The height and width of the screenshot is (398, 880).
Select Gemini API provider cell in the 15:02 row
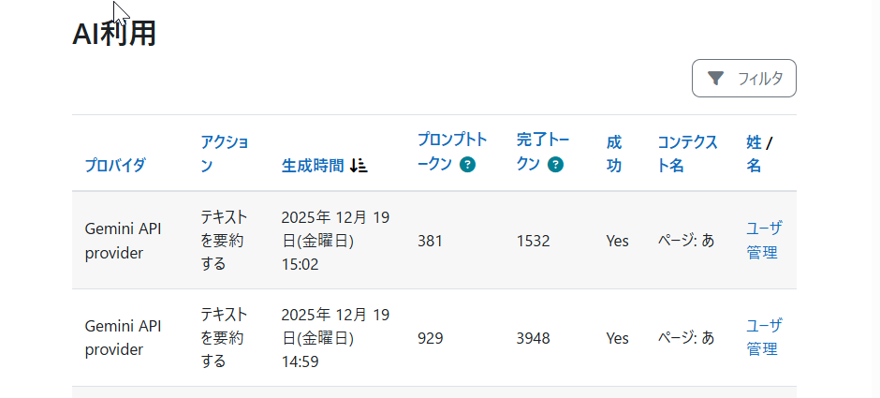124,240
